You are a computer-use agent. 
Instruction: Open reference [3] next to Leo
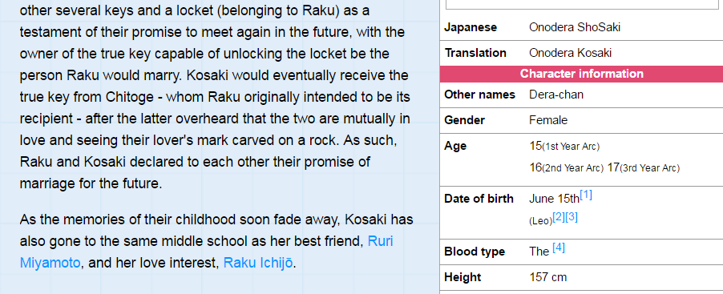click(572, 217)
